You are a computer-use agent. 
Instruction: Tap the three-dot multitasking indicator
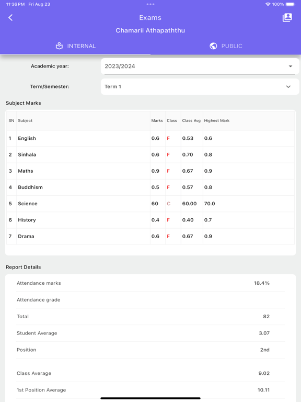[150, 4]
